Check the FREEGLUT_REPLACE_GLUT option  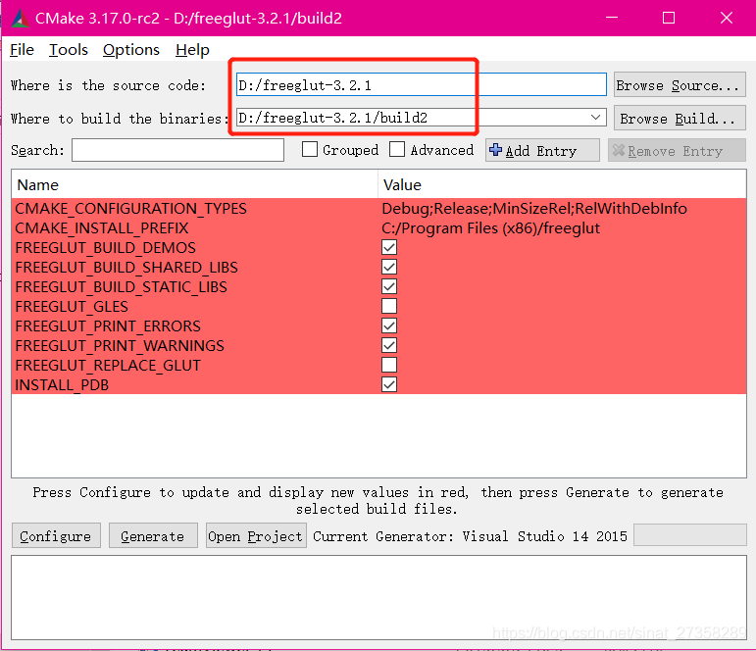(x=389, y=365)
